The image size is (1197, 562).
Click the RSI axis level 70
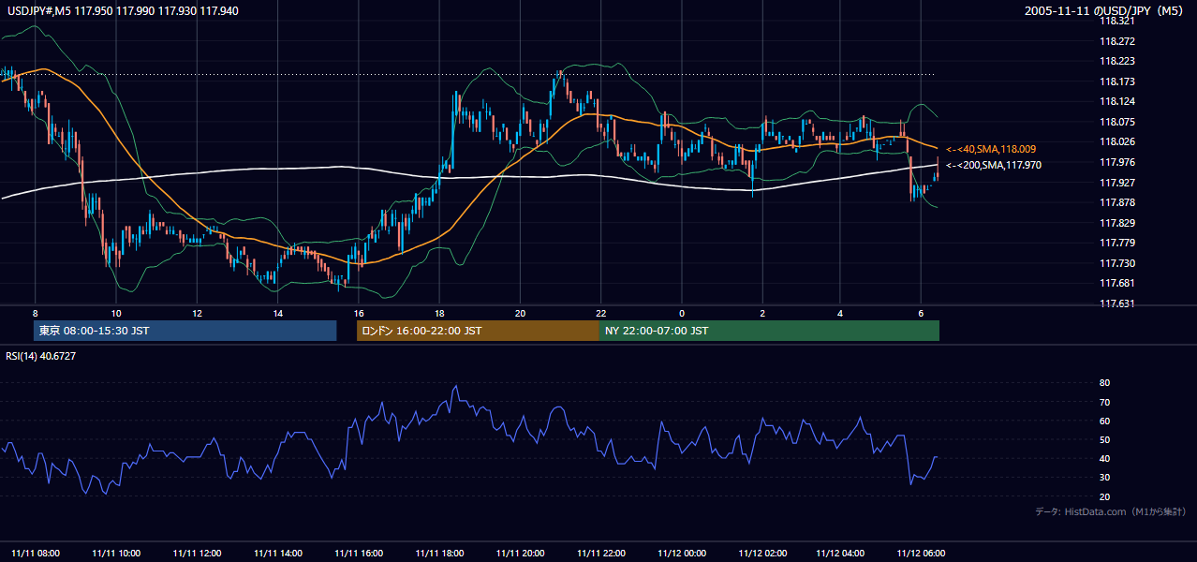coord(1104,402)
